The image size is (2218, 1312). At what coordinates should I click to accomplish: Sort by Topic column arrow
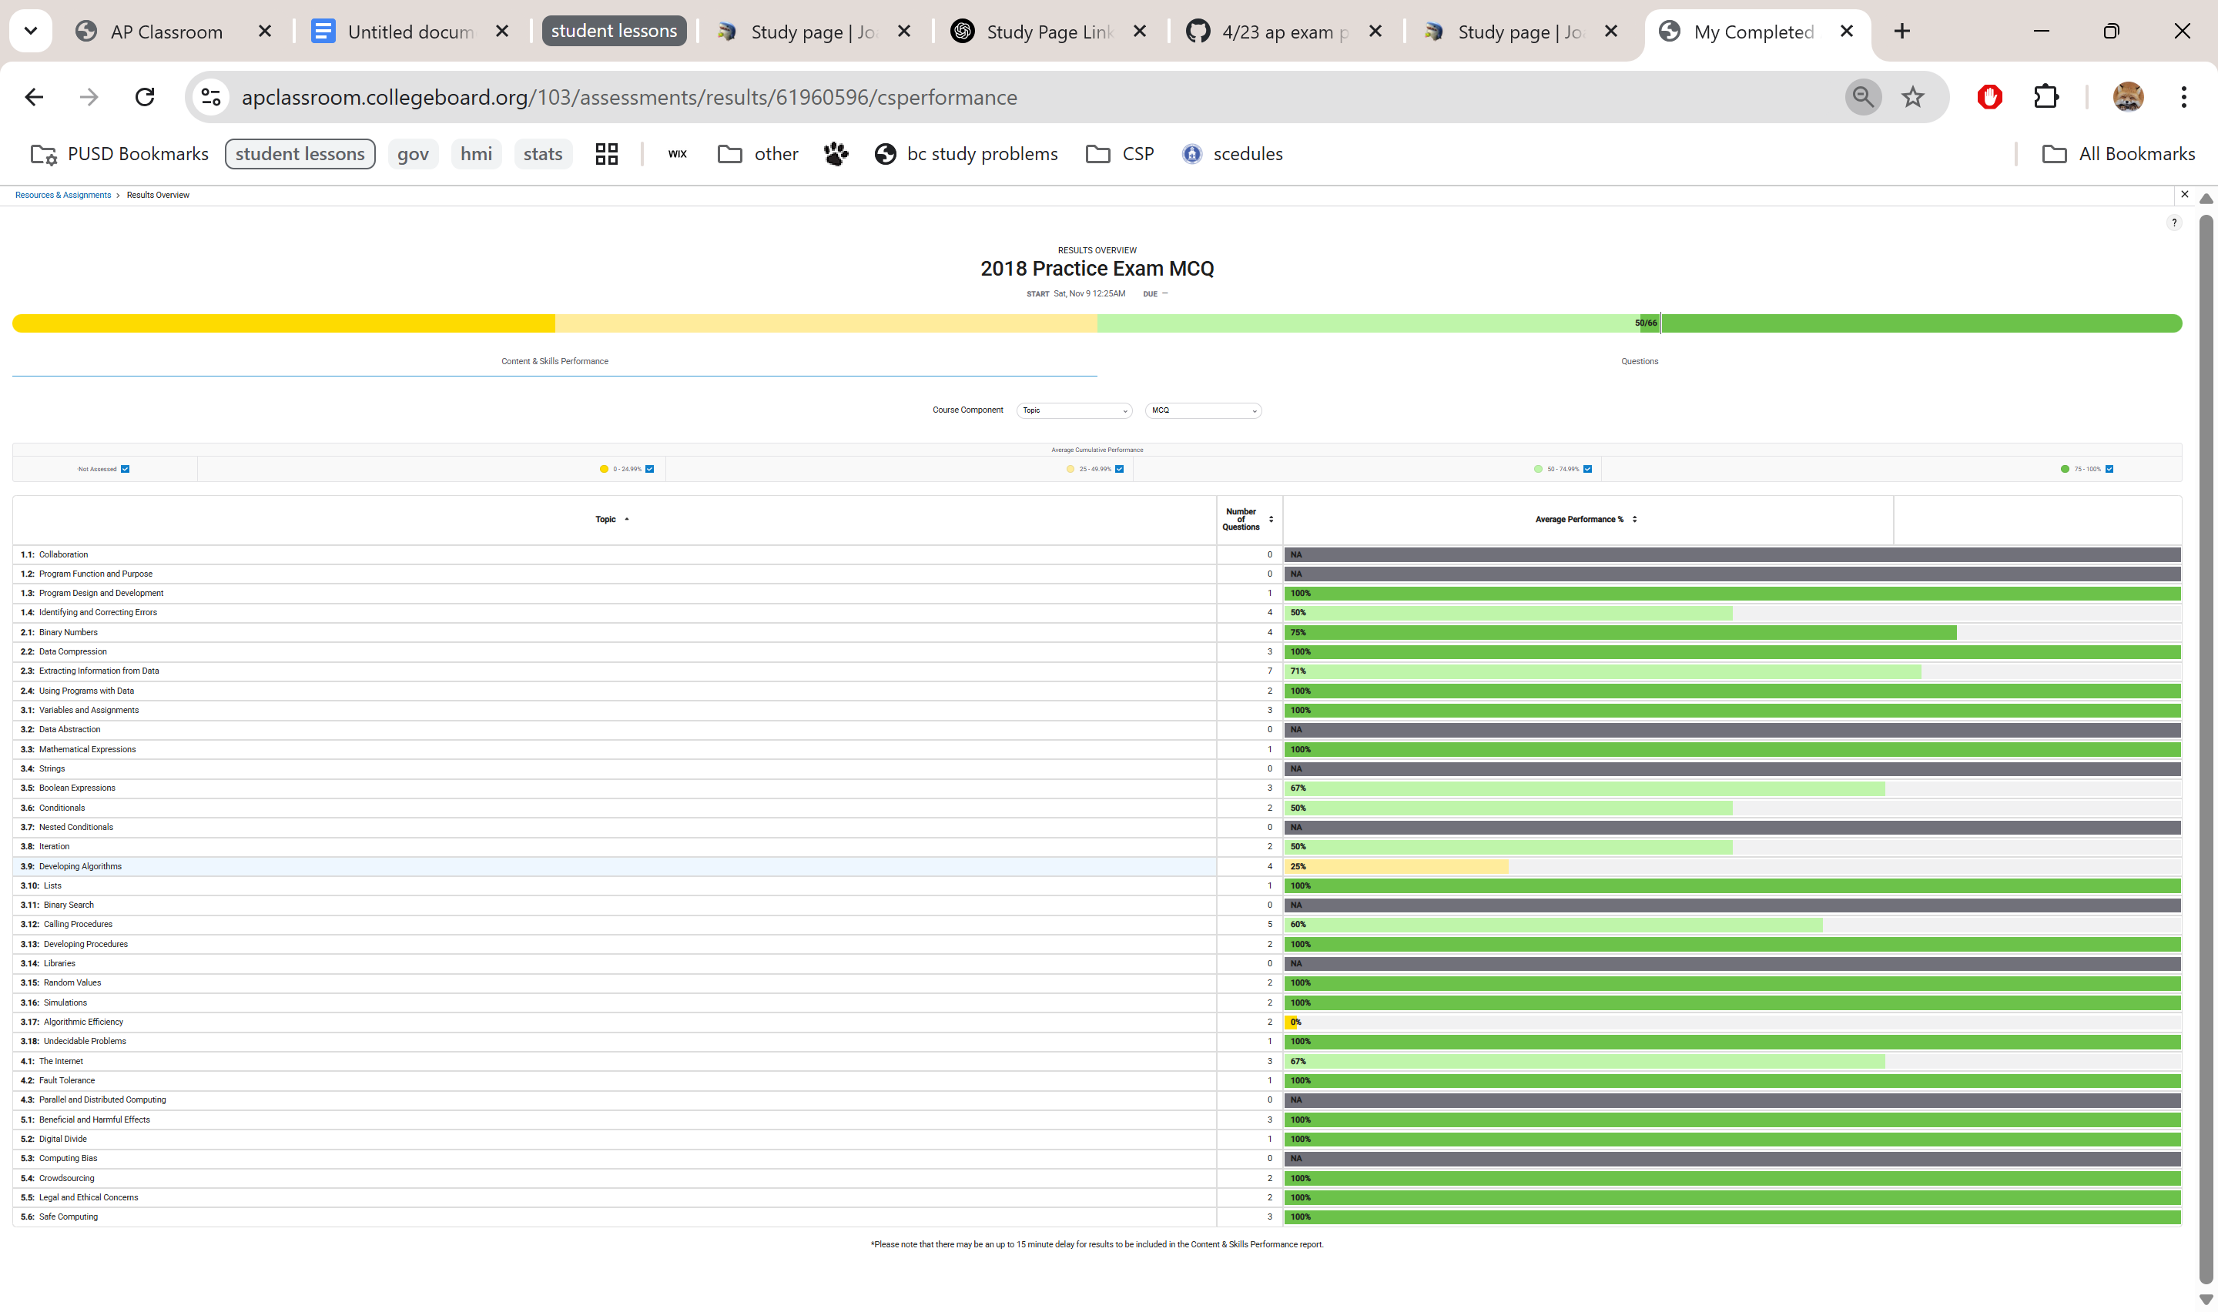627,520
